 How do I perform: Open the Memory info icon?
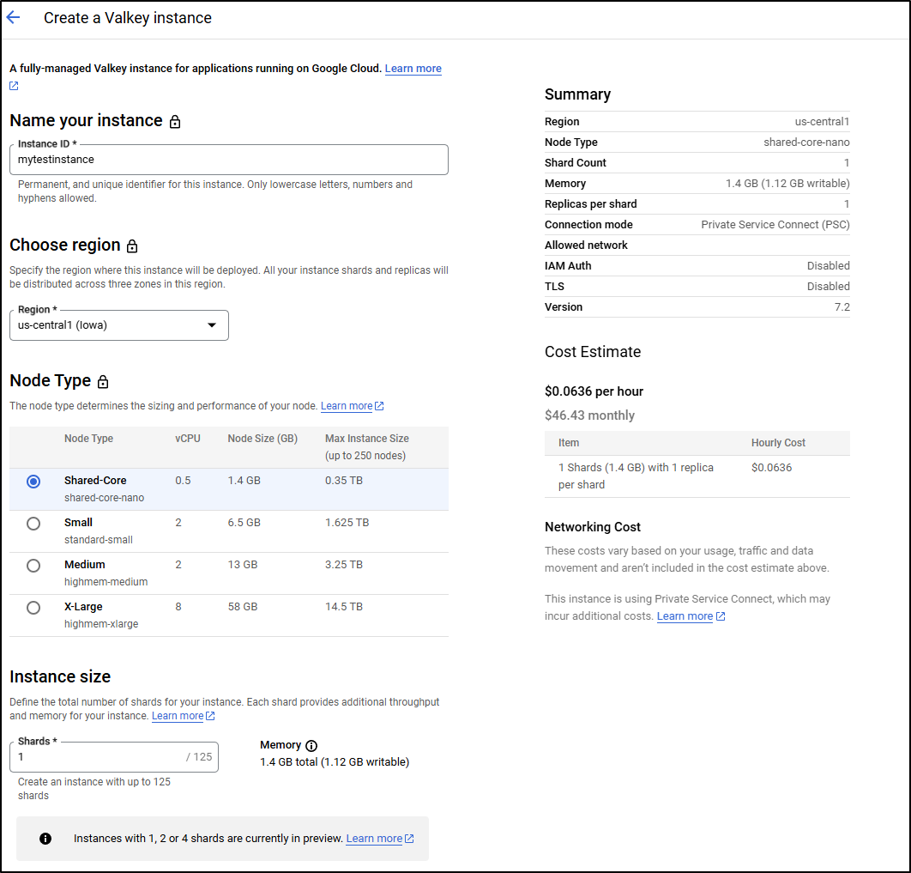[311, 746]
